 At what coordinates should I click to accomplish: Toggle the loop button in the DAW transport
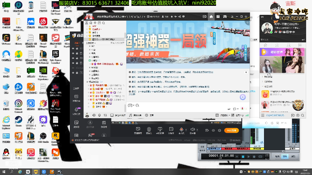point(260,157)
